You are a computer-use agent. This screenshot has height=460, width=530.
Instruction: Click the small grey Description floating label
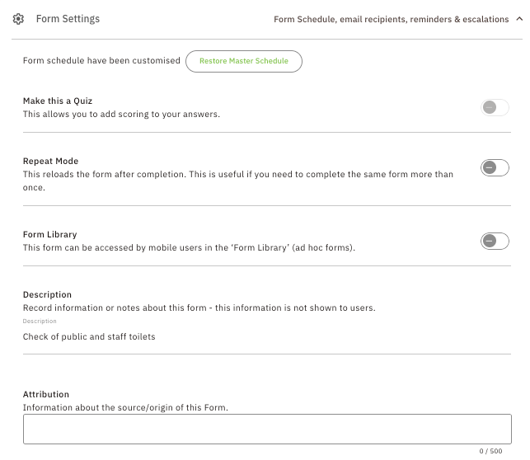point(40,321)
